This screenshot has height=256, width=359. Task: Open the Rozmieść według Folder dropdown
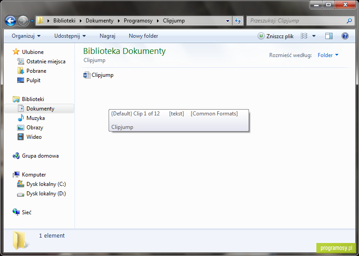pyautogui.click(x=328, y=55)
